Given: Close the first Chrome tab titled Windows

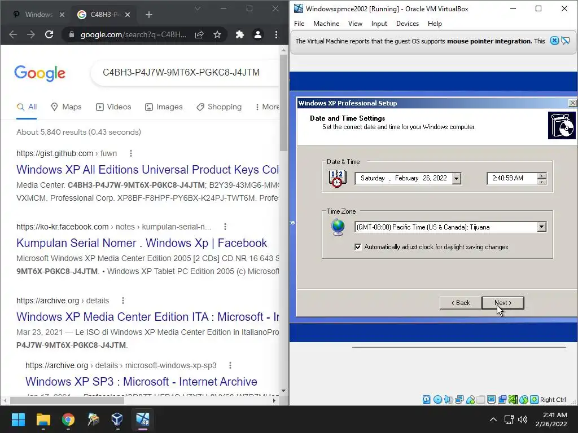Looking at the screenshot, I should click(x=62, y=15).
